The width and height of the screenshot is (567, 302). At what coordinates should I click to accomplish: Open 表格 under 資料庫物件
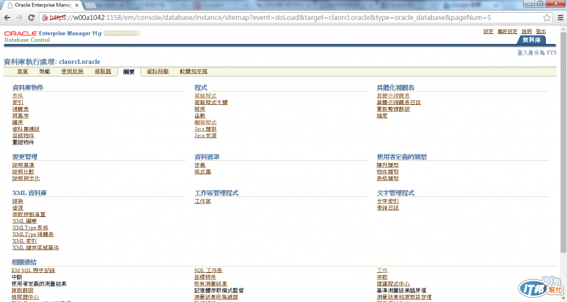coord(18,96)
